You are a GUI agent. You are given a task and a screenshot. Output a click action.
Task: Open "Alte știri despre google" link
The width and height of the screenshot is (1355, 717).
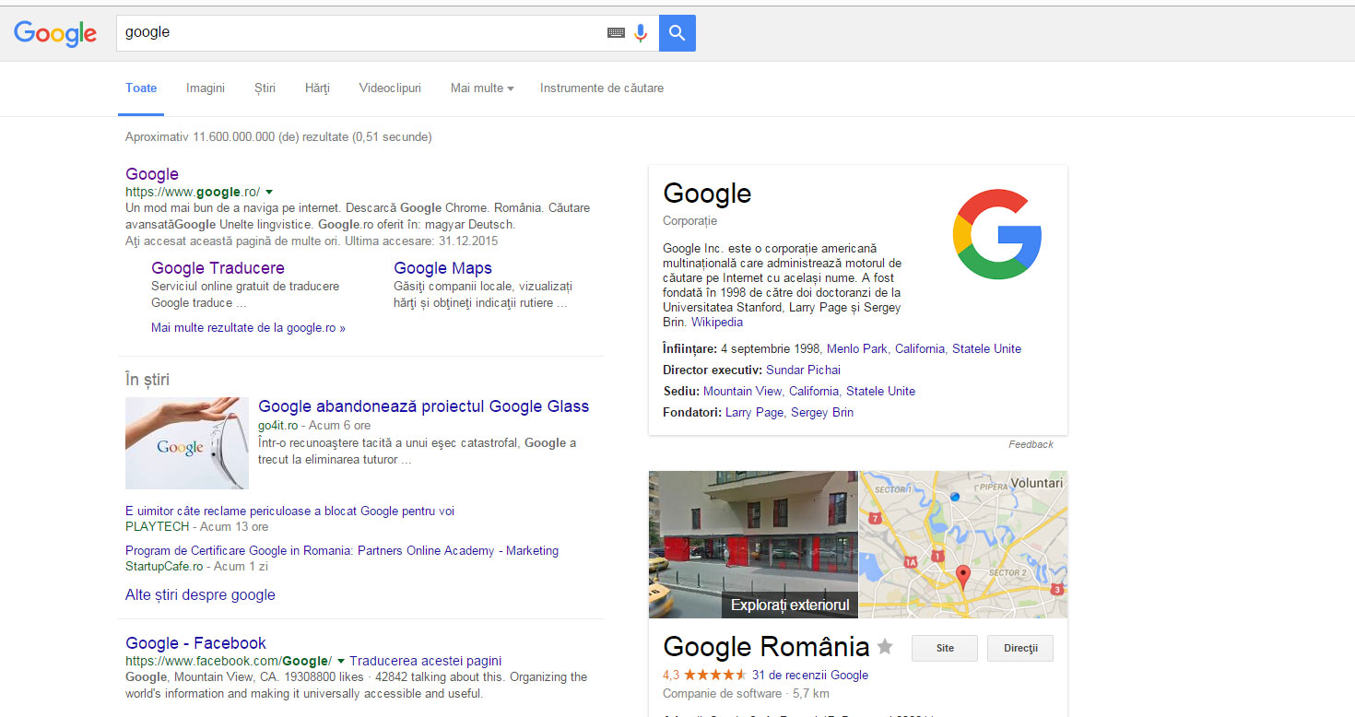pos(200,594)
